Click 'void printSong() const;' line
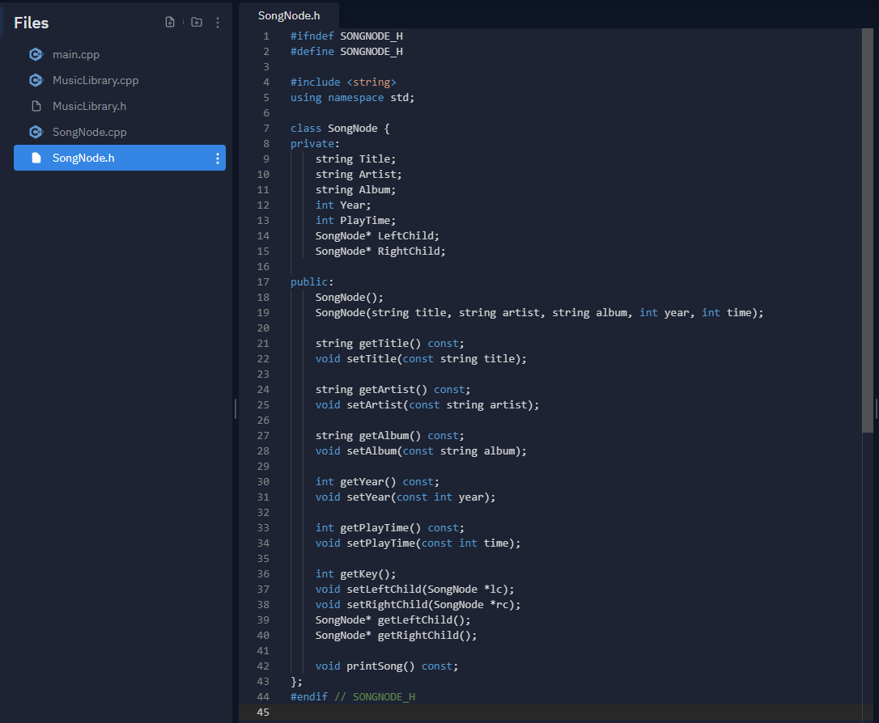 coord(387,666)
